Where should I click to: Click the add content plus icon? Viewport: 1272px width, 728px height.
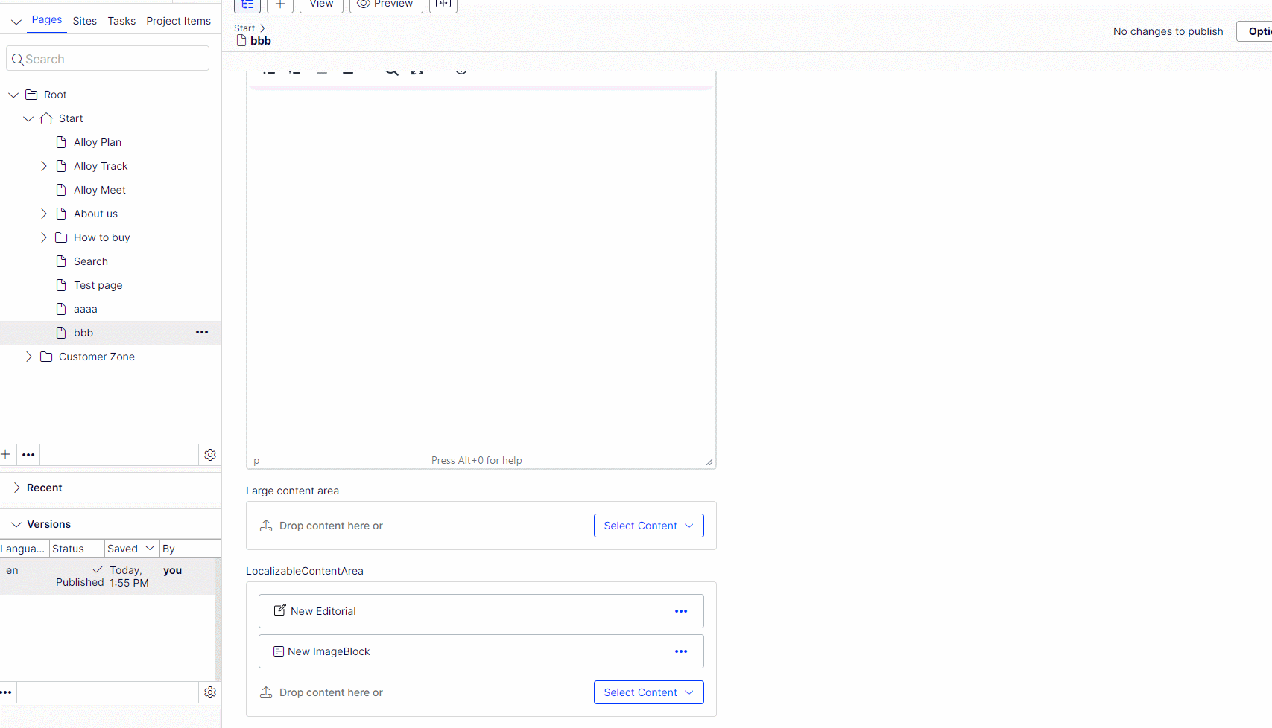coord(280,5)
